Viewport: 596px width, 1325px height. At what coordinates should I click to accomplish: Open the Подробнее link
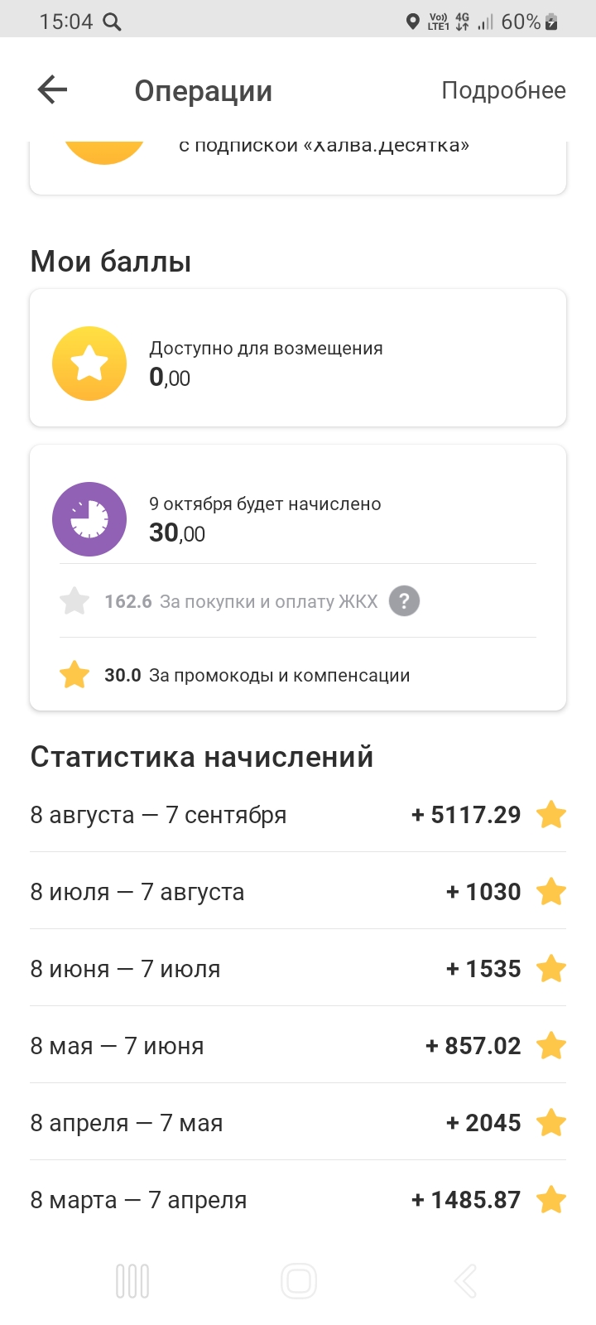[x=503, y=90]
